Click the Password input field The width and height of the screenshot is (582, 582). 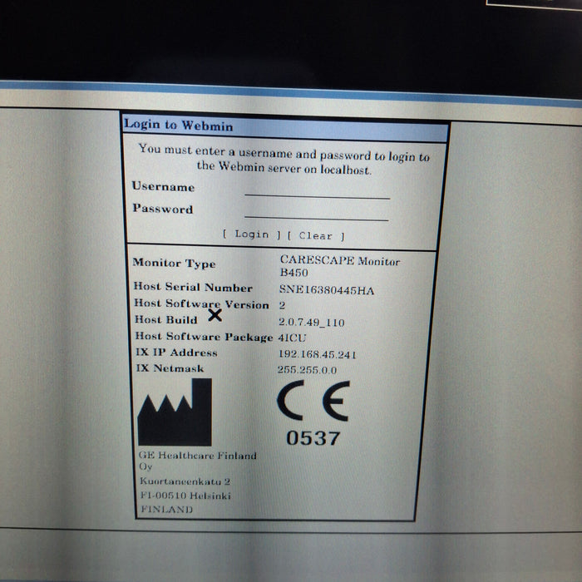coord(317,213)
